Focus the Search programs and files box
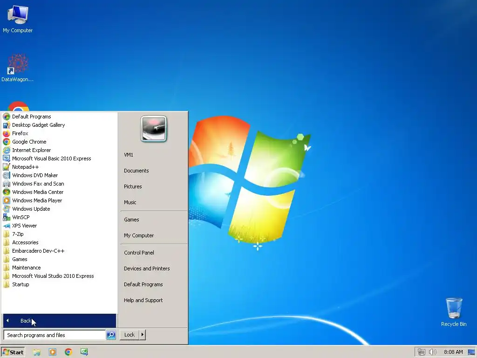This screenshot has width=477, height=358. point(55,335)
